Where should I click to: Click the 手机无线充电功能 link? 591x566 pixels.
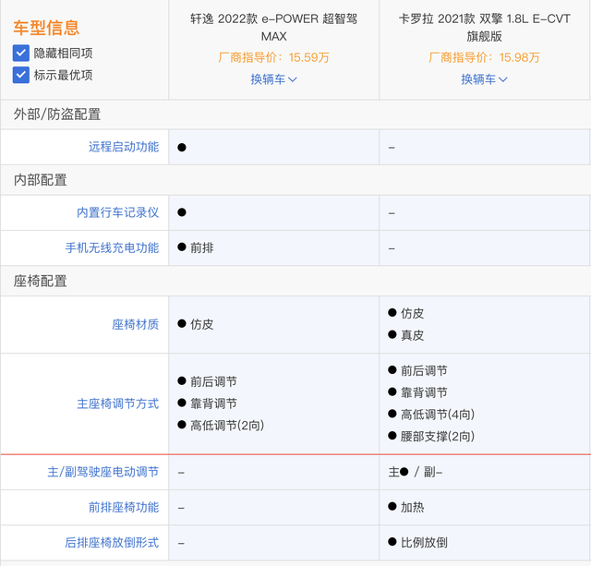[x=112, y=248]
